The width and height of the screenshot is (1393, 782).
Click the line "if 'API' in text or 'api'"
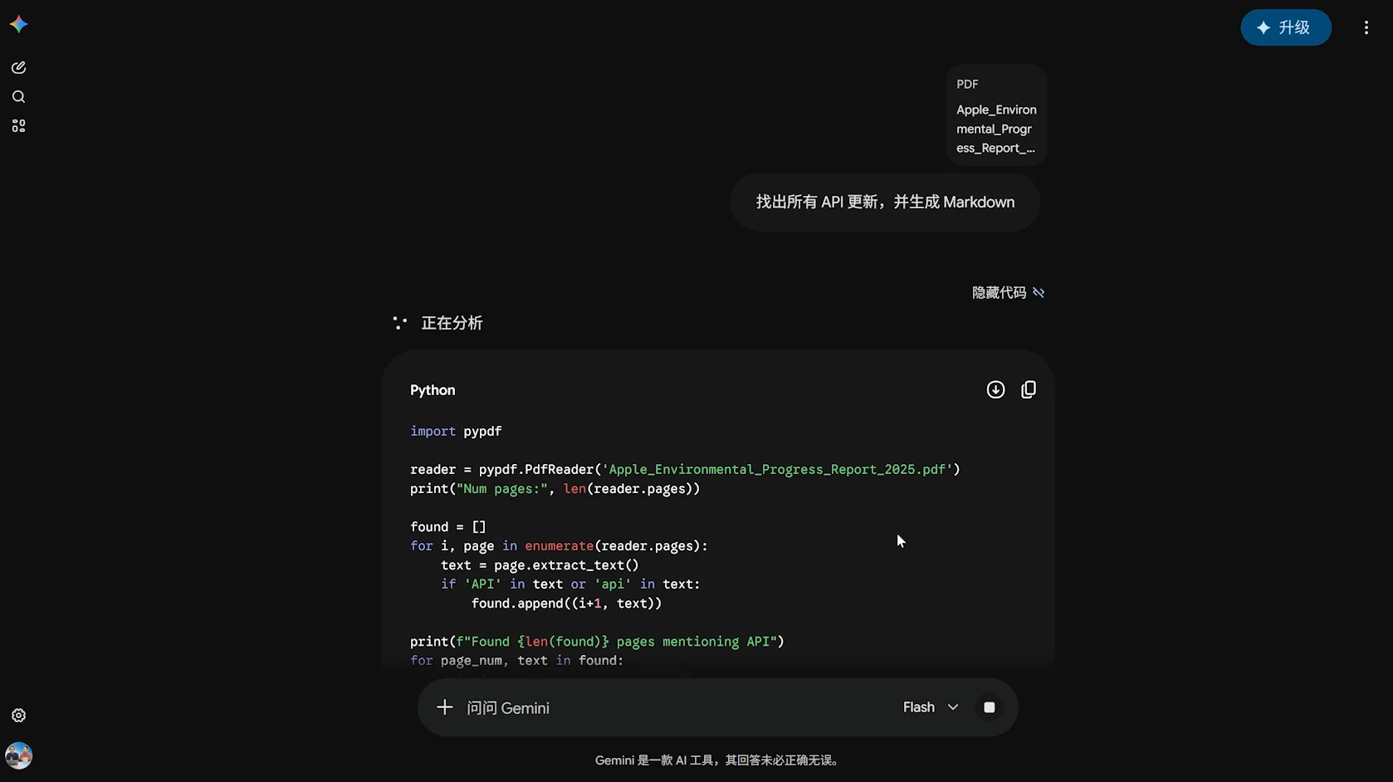pyautogui.click(x=570, y=584)
